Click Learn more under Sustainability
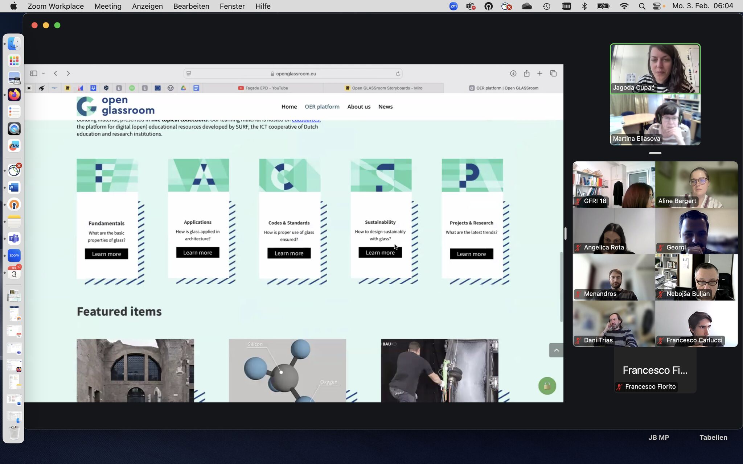This screenshot has width=743, height=464. pos(380,252)
